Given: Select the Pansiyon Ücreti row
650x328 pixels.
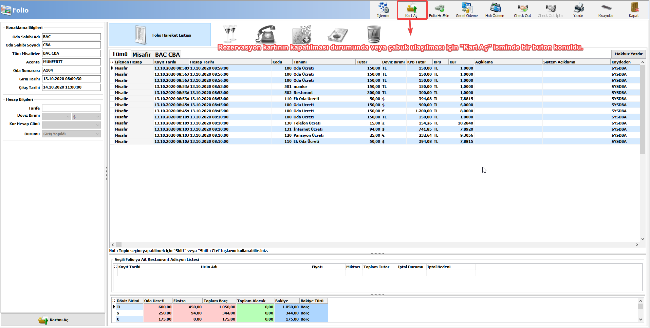Looking at the screenshot, I should point(375,135).
